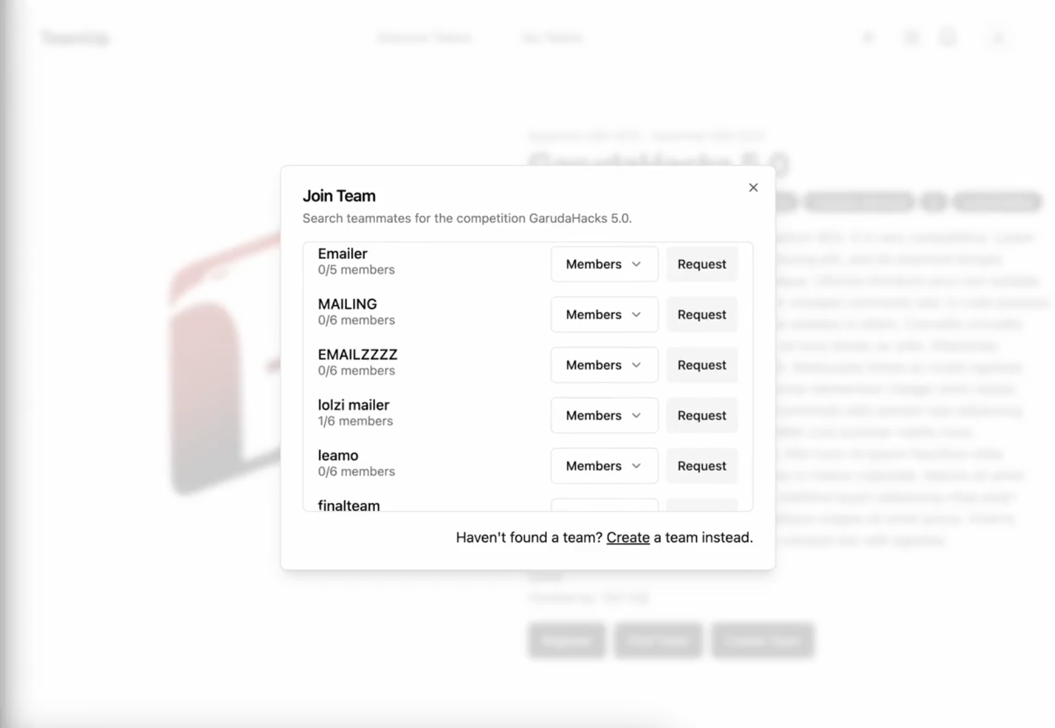Select the Emailer team name
1055x728 pixels.
pos(342,254)
